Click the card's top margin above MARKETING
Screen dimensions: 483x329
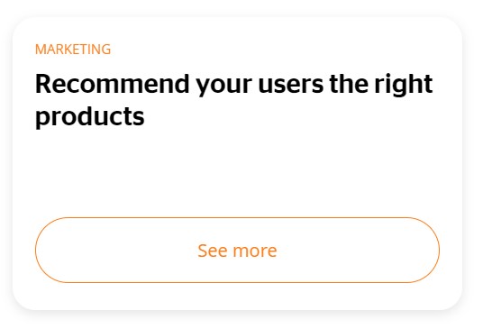tap(237, 29)
